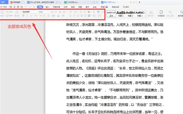This screenshot has width=183, height=114.
Task: Click the 查找 search command box
Action: pyautogui.click(x=126, y=7)
